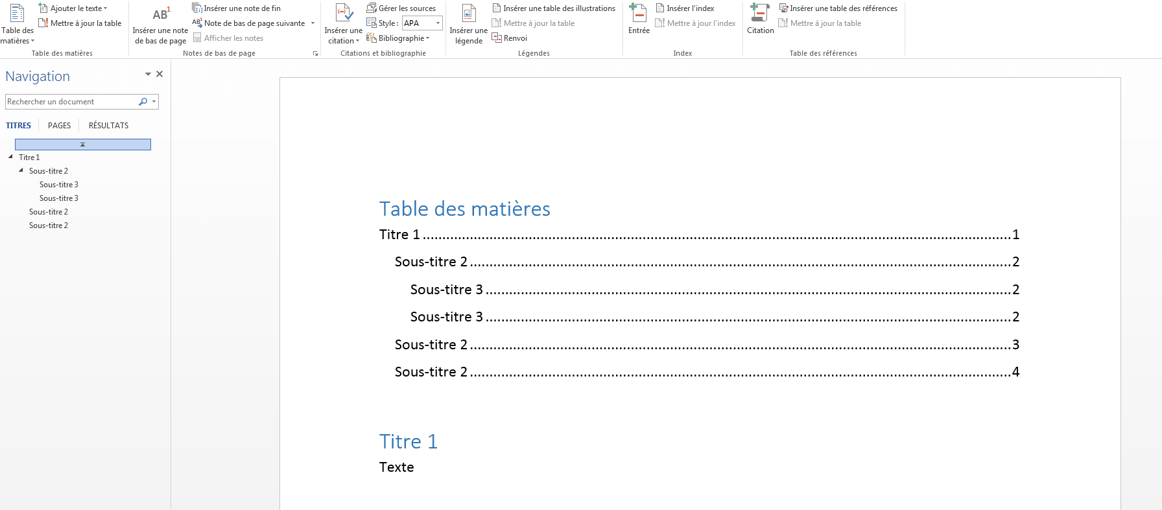Click Insérer une note de fin
This screenshot has width=1162, height=510.
point(236,8)
